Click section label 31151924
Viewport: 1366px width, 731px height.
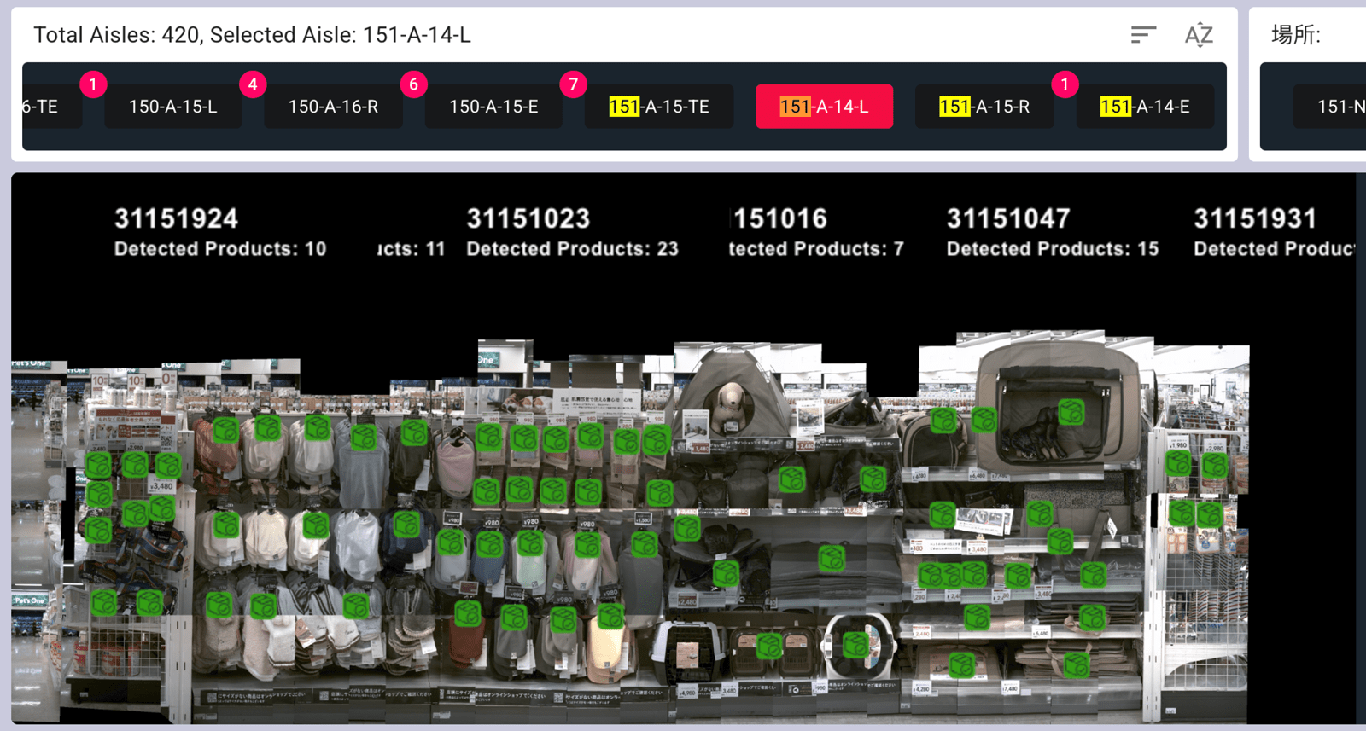[176, 219]
